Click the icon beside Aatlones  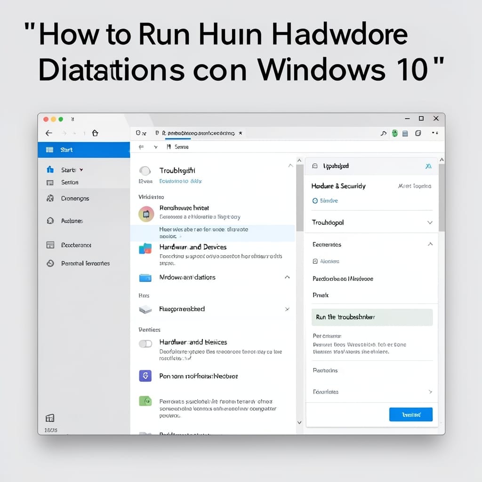(50, 221)
